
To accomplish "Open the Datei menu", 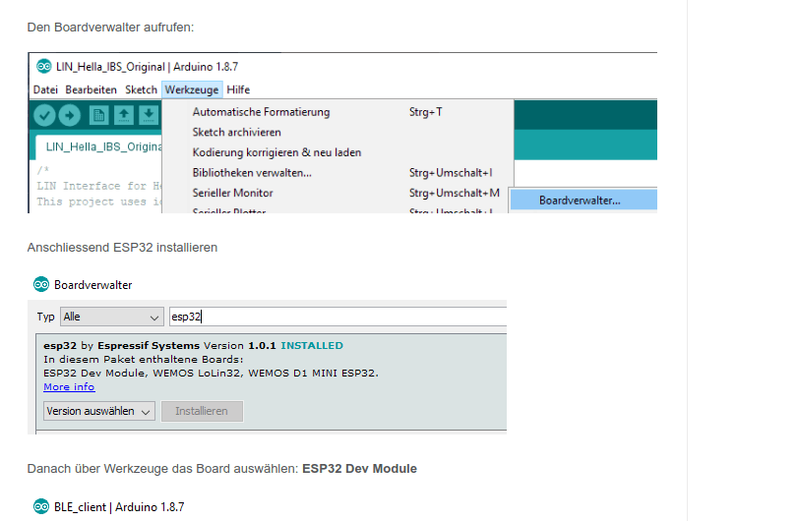I will [45, 89].
